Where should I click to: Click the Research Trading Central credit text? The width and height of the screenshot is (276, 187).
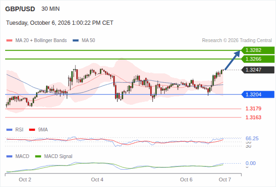click(237, 41)
